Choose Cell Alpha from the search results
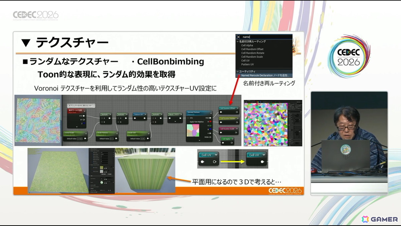 pos(247,45)
